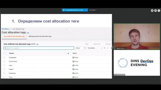Focus the Search for a tag key field
Image resolution: width=161 pixels, height=90 pixels.
39,48
